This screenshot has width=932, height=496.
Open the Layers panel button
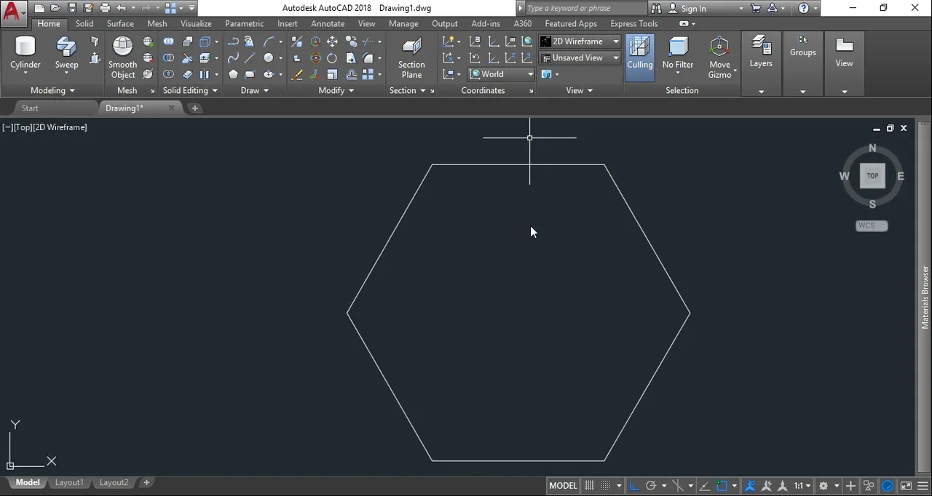tap(761, 53)
